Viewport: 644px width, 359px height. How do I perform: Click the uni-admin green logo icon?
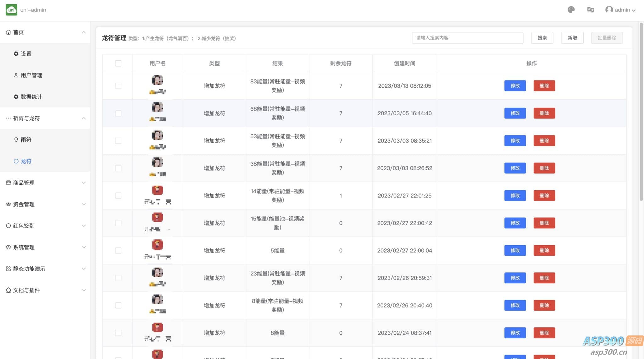pyautogui.click(x=11, y=10)
